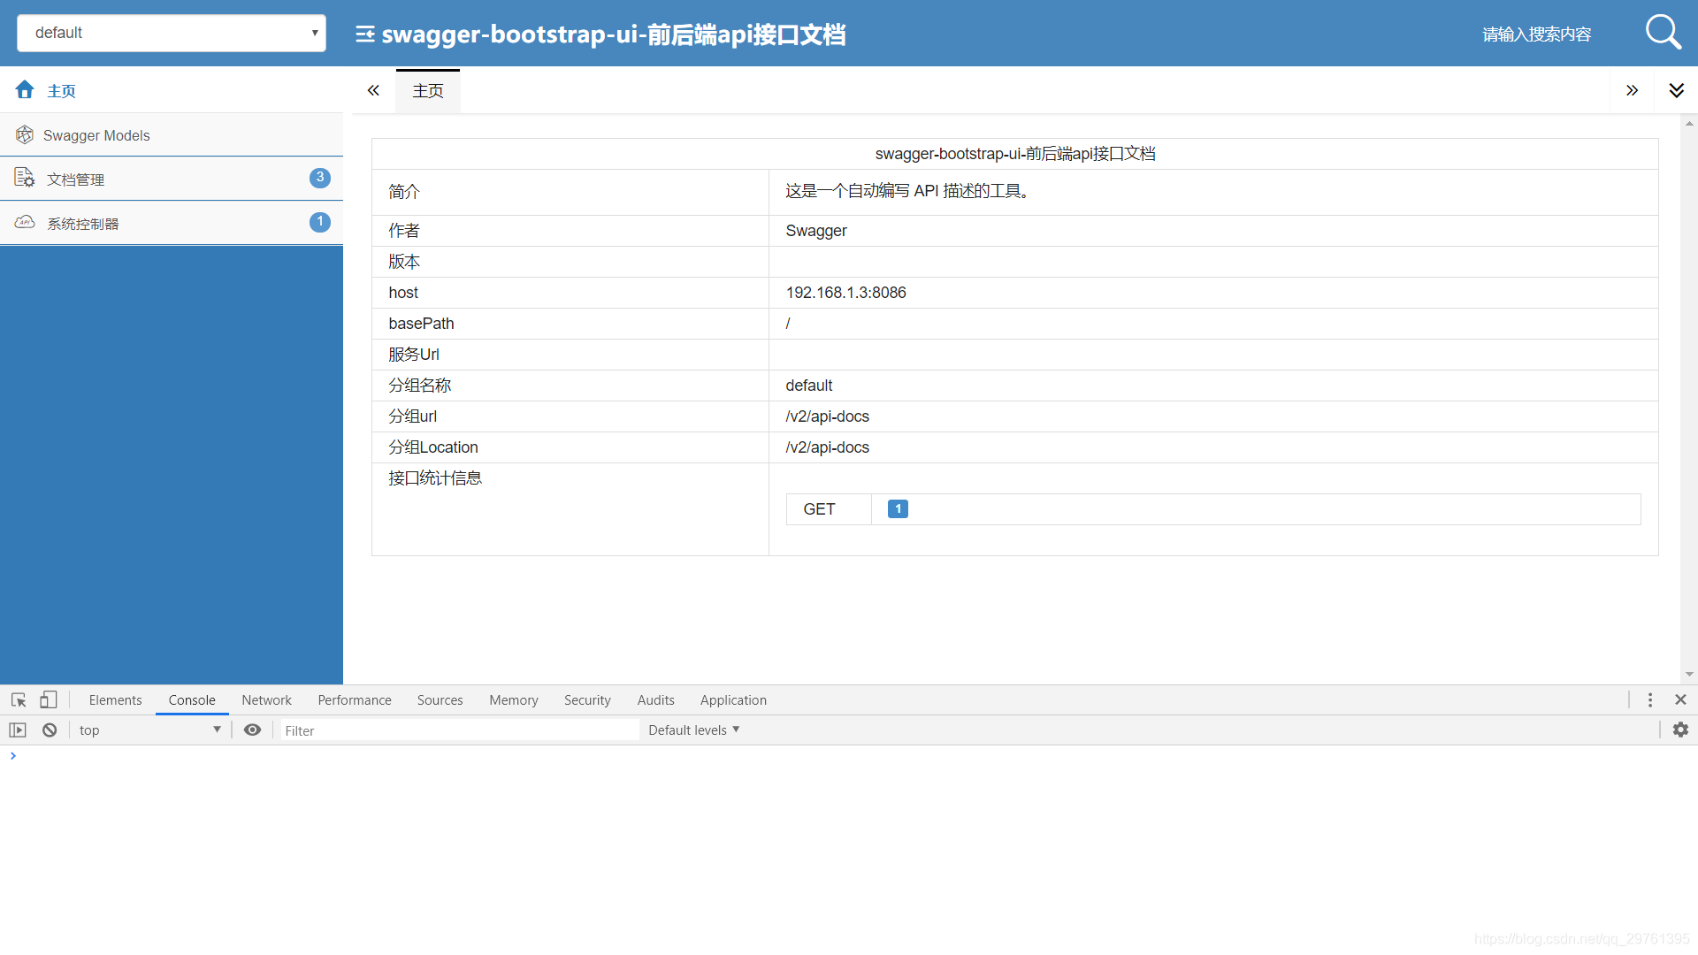Switch to the Audits tab

point(656,699)
